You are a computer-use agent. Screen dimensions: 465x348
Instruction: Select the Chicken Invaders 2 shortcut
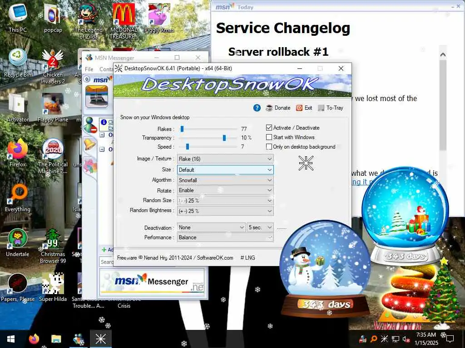click(x=53, y=66)
